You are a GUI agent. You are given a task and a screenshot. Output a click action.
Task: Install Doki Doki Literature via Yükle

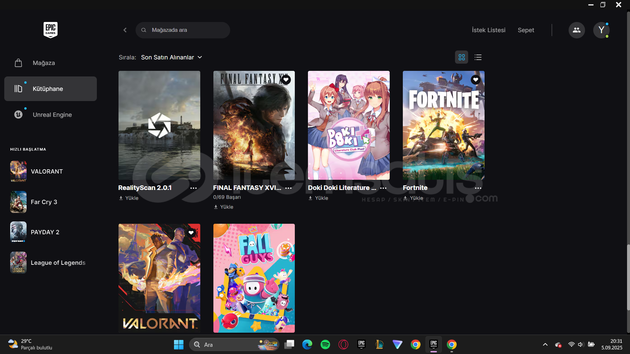pos(318,198)
